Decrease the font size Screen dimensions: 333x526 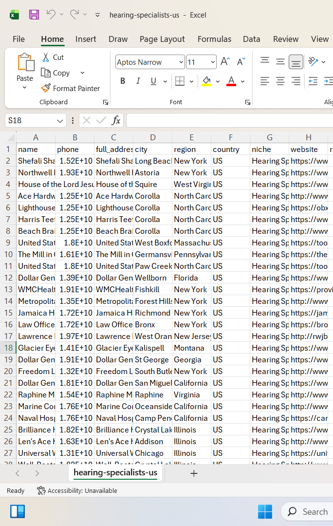click(x=241, y=62)
